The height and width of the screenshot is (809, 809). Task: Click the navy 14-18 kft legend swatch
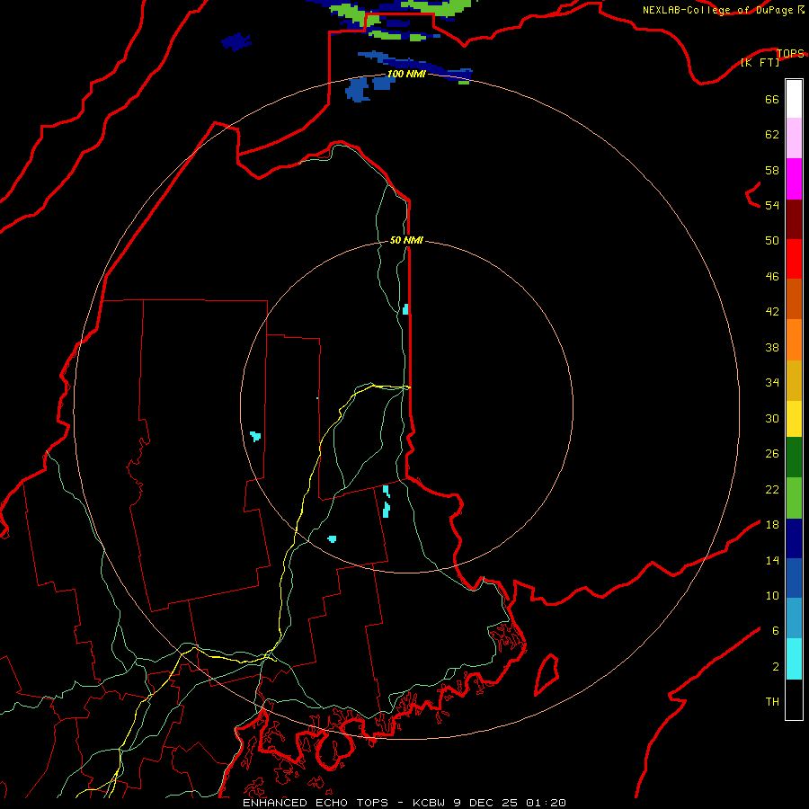point(794,538)
